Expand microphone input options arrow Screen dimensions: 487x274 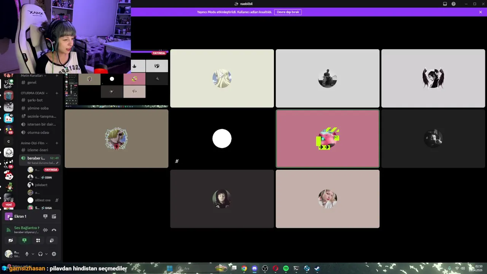click(x=33, y=254)
